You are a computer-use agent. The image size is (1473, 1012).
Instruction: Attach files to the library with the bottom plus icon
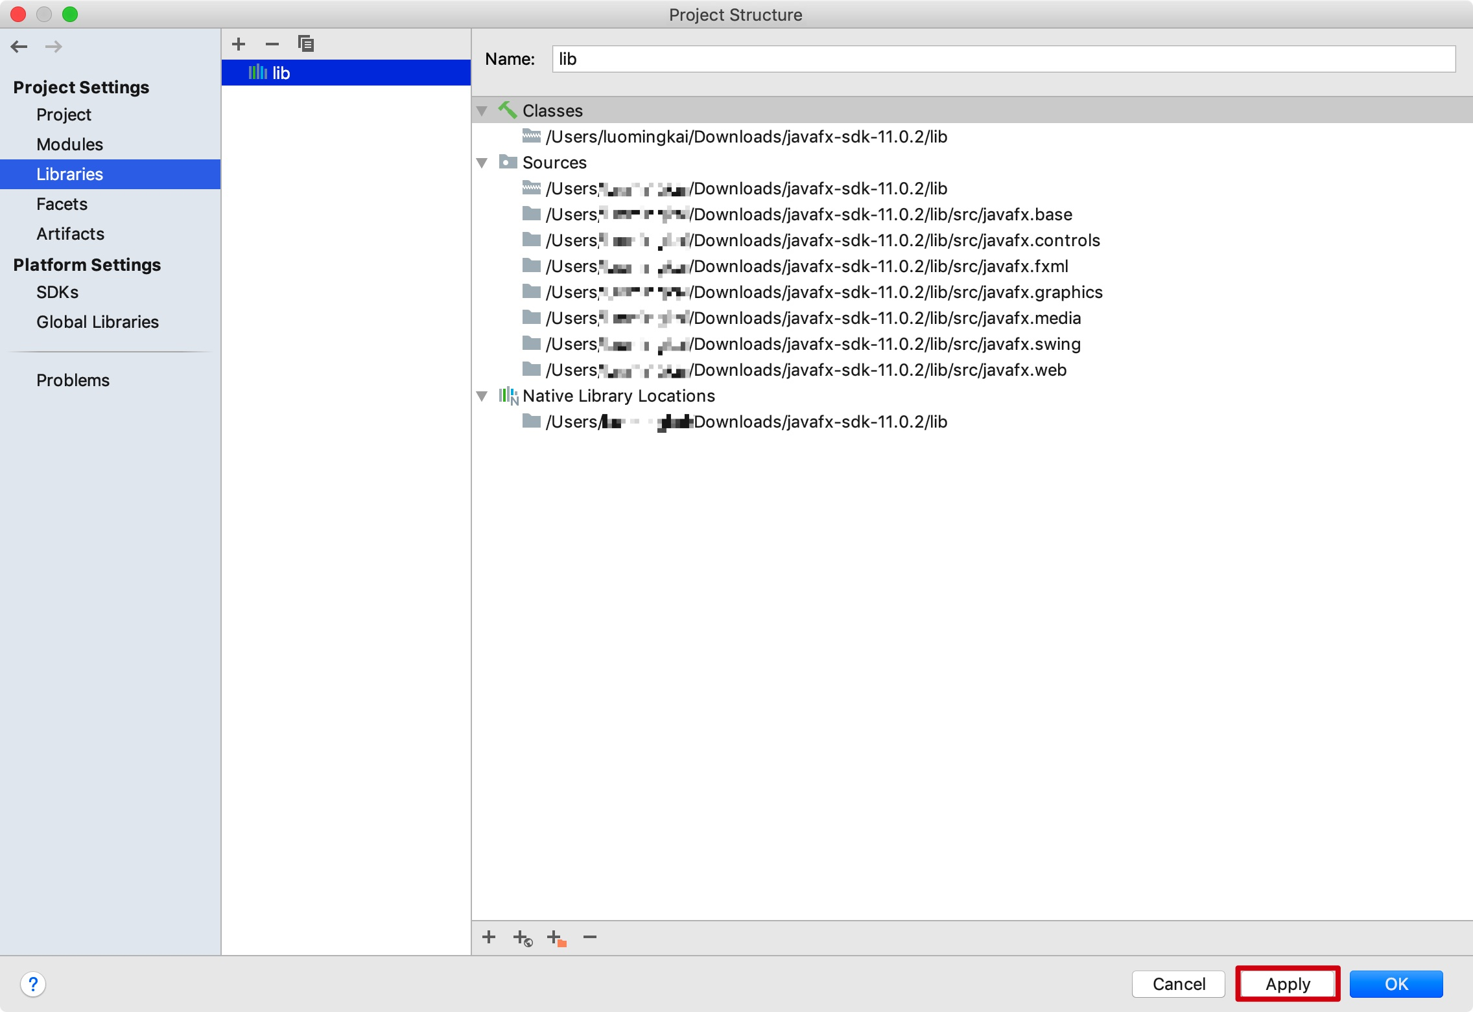click(x=489, y=937)
